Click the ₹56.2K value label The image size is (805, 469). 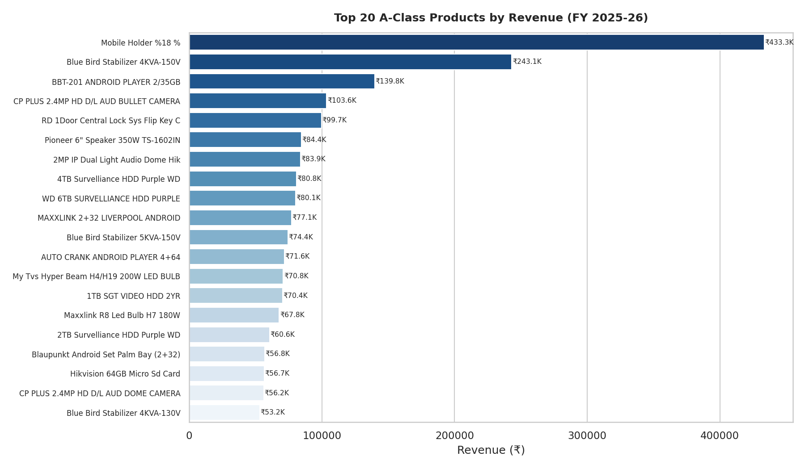(x=276, y=393)
